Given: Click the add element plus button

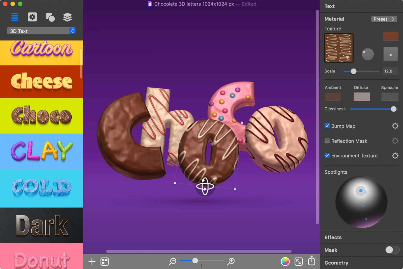Looking at the screenshot, I should pos(92,261).
